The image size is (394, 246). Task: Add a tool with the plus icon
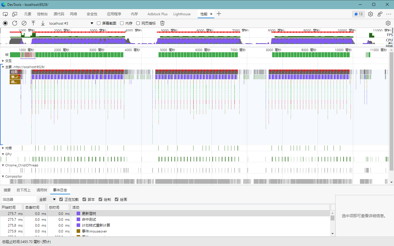219,14
